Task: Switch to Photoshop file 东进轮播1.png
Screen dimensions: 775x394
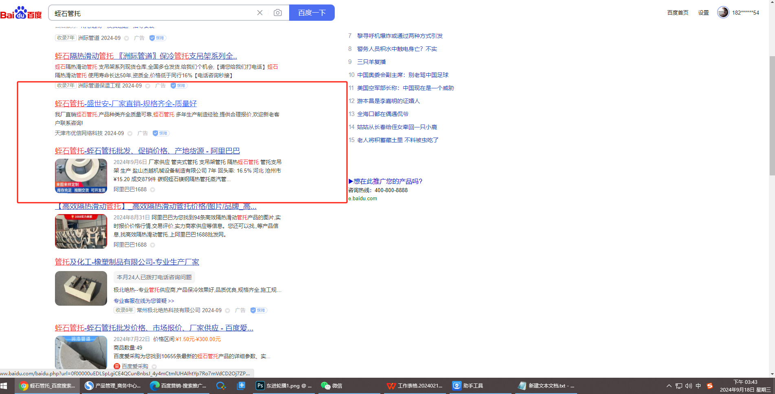Action: [284, 385]
